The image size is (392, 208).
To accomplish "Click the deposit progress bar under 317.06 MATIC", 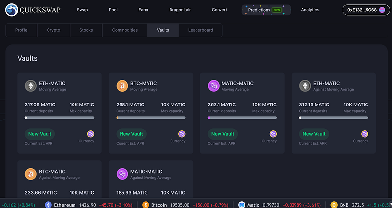I will (59, 118).
